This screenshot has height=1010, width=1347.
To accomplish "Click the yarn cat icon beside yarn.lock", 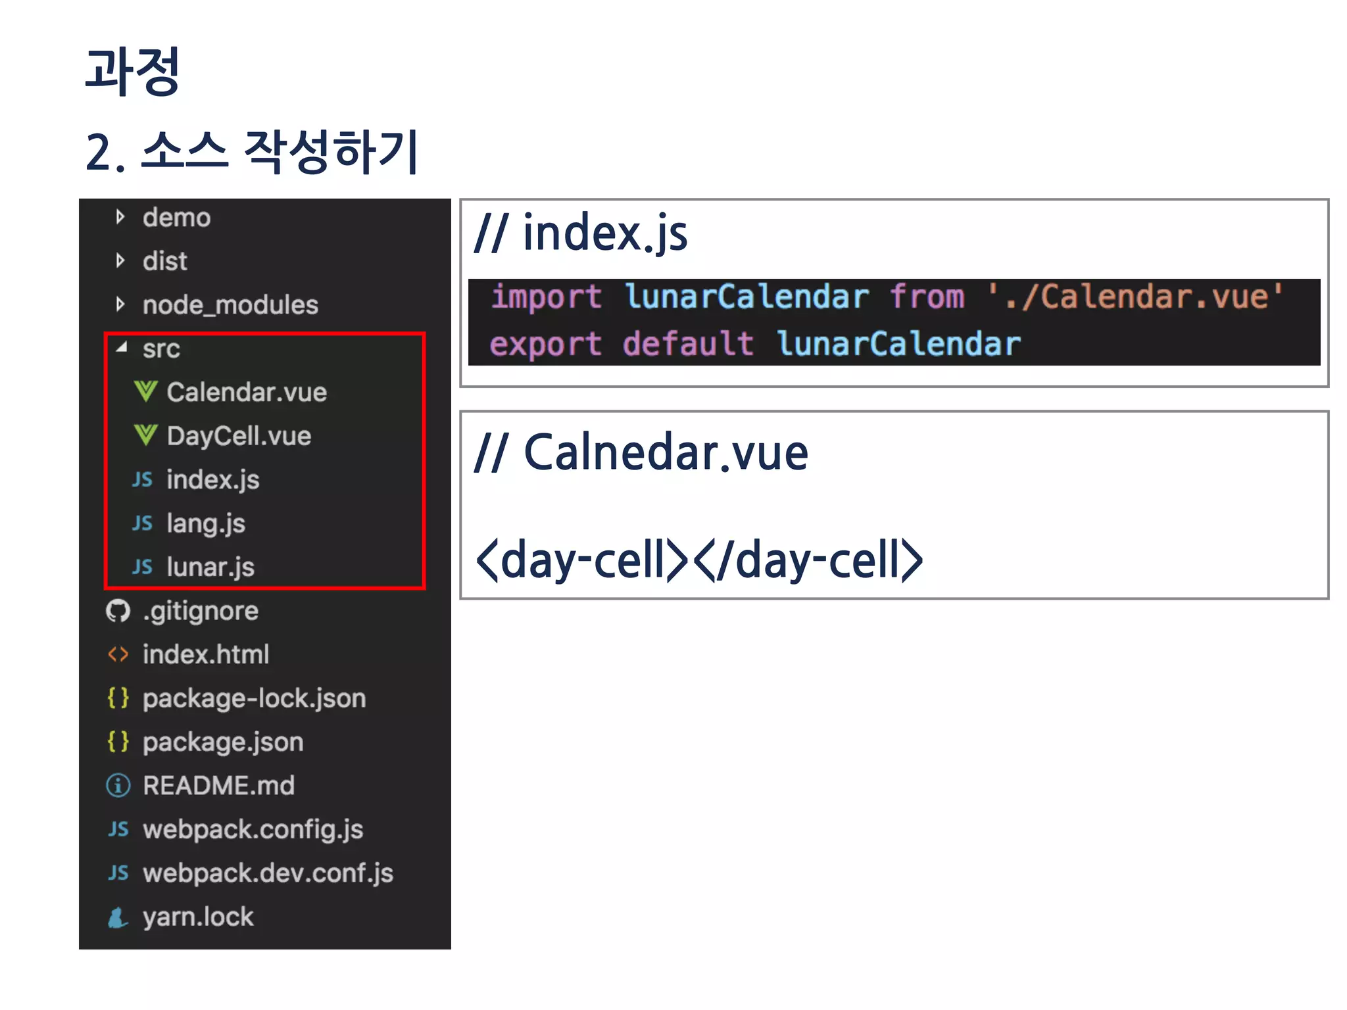I will (x=118, y=917).
